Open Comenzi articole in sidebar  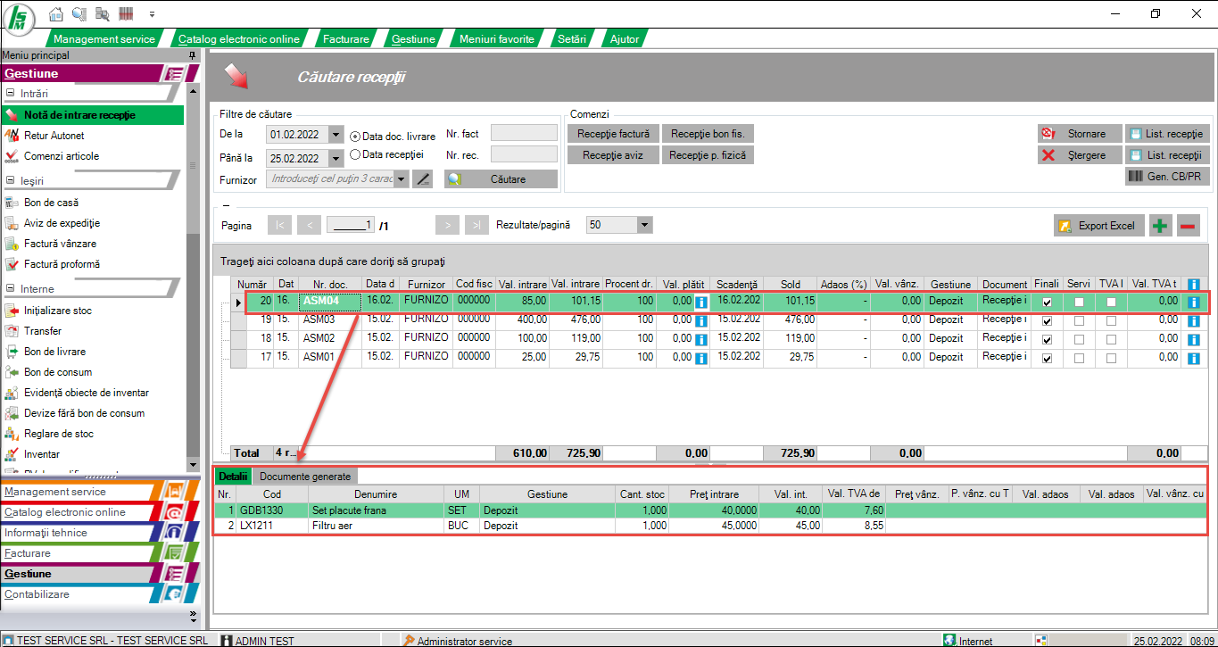62,156
